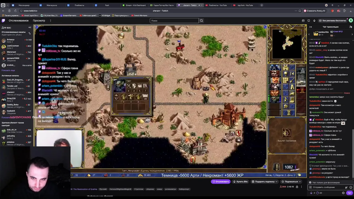This screenshot has height=199, width=354.
Task: Click Без рекламы бесплатно button
Action: point(332,20)
